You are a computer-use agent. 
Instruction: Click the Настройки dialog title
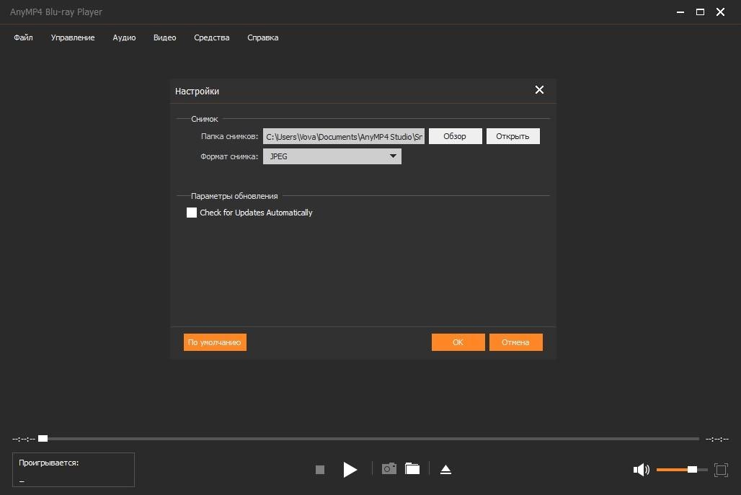(197, 92)
